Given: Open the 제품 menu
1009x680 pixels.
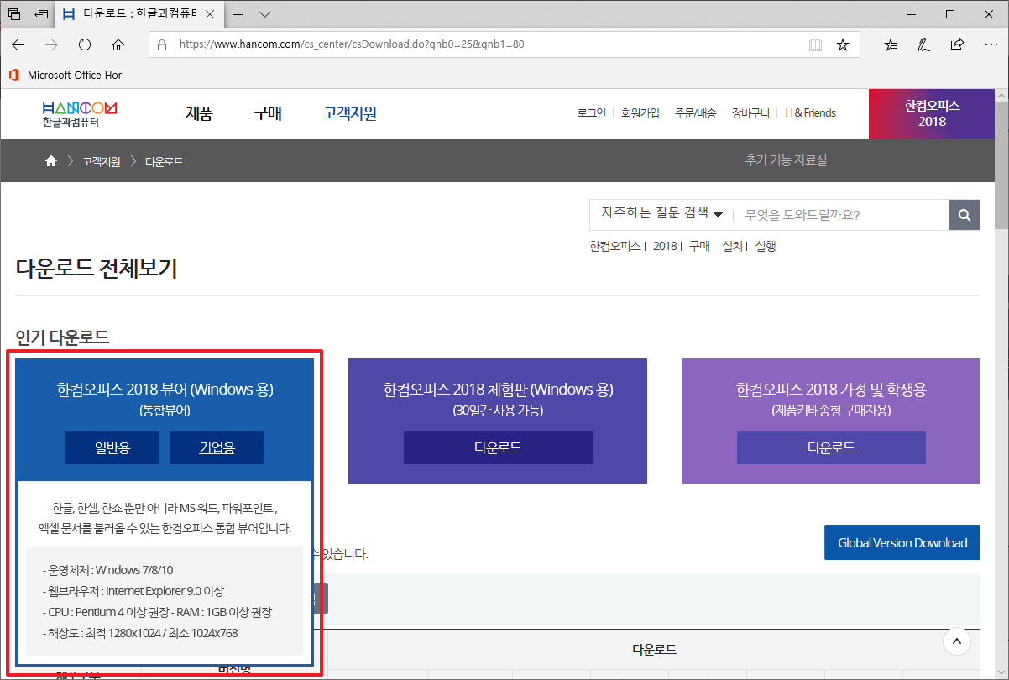Looking at the screenshot, I should [x=199, y=113].
